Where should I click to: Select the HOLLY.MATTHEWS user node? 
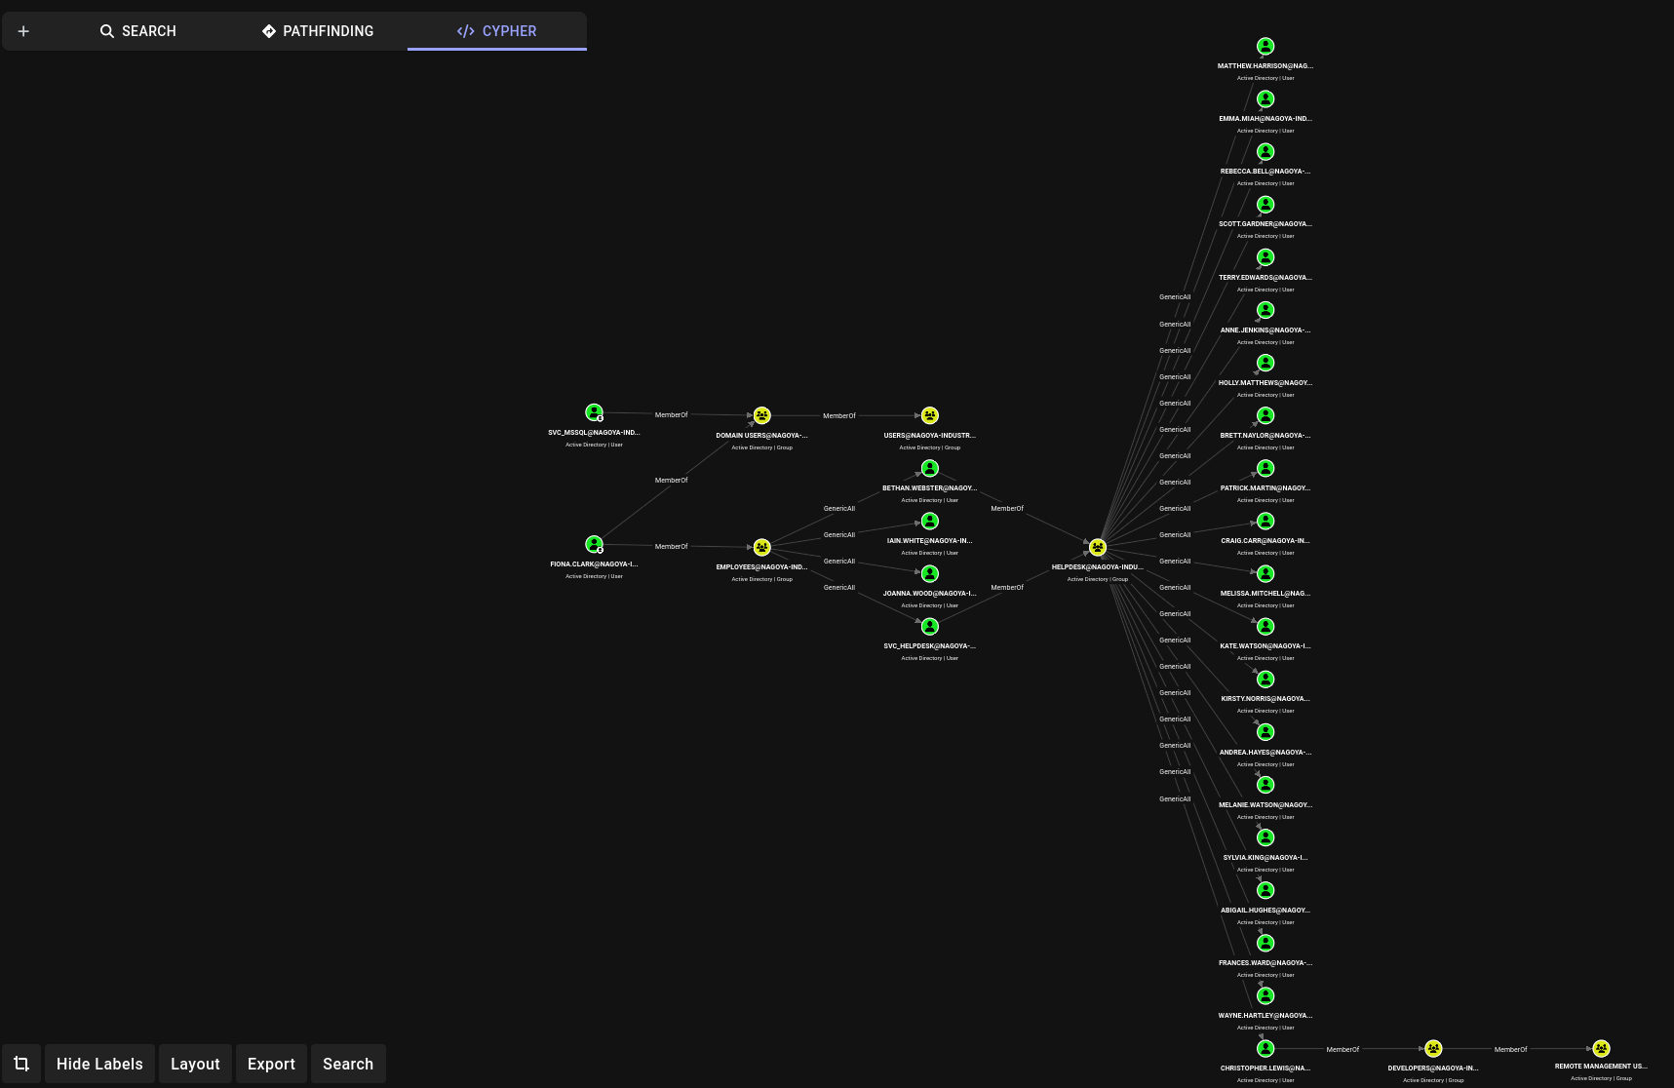[x=1265, y=362]
